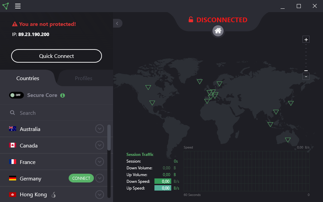Screen dimensions: 323x202
Task: Select the Singapore server marker on map
Action: (x=270, y=124)
